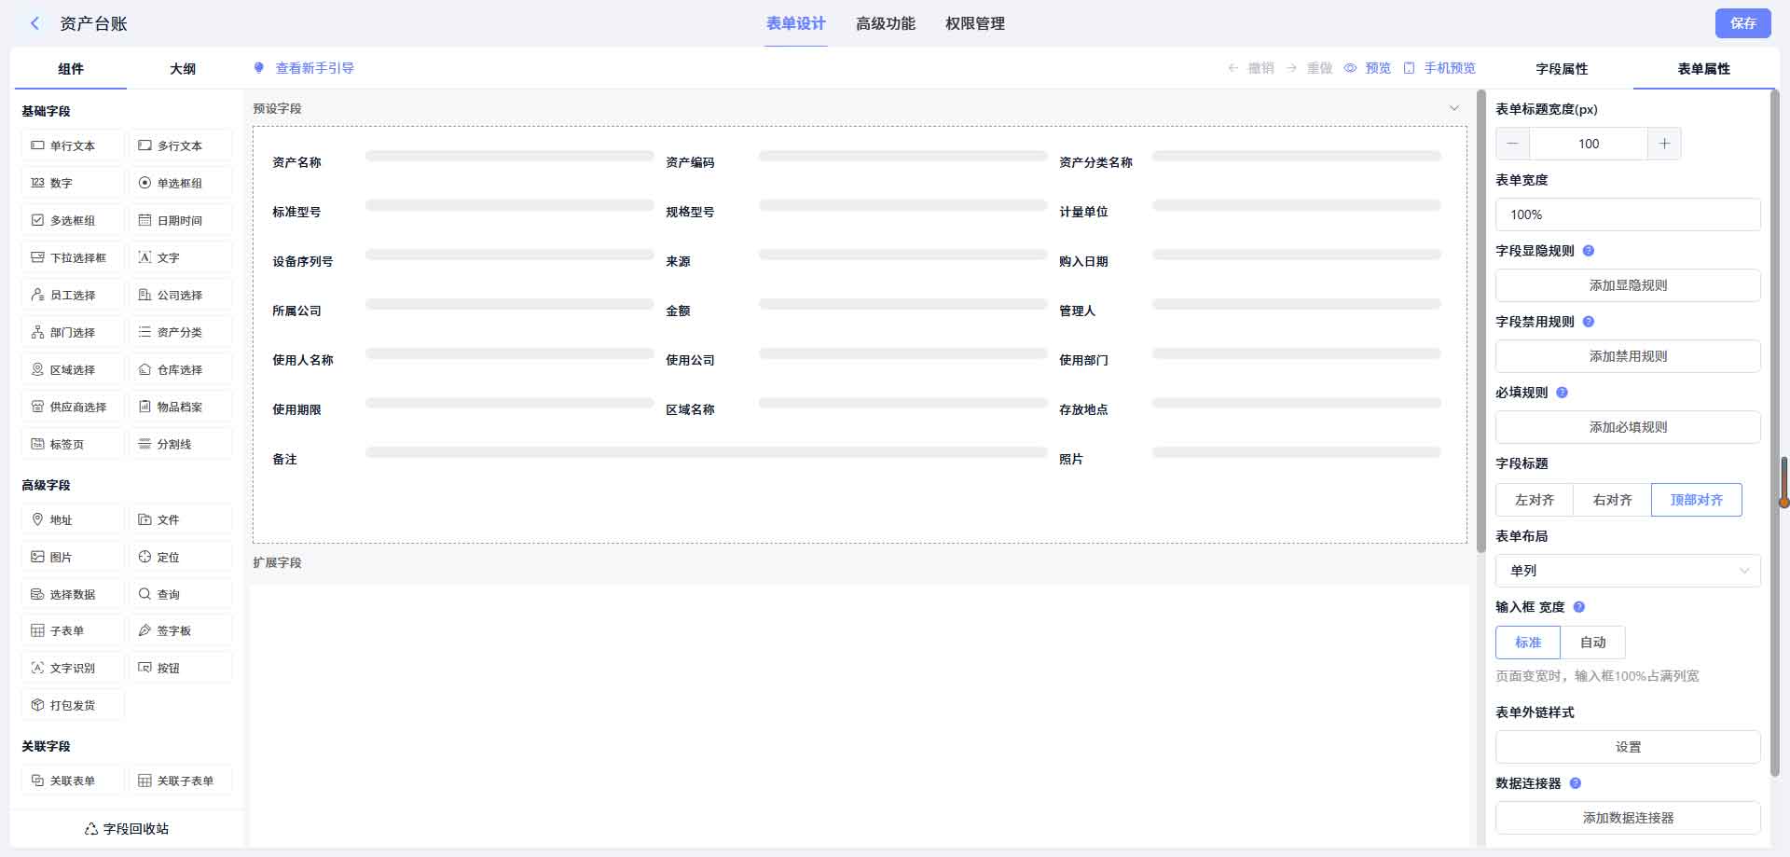Choose the 部门选择 component
Viewport: 1790px width, 857px height.
(x=73, y=332)
